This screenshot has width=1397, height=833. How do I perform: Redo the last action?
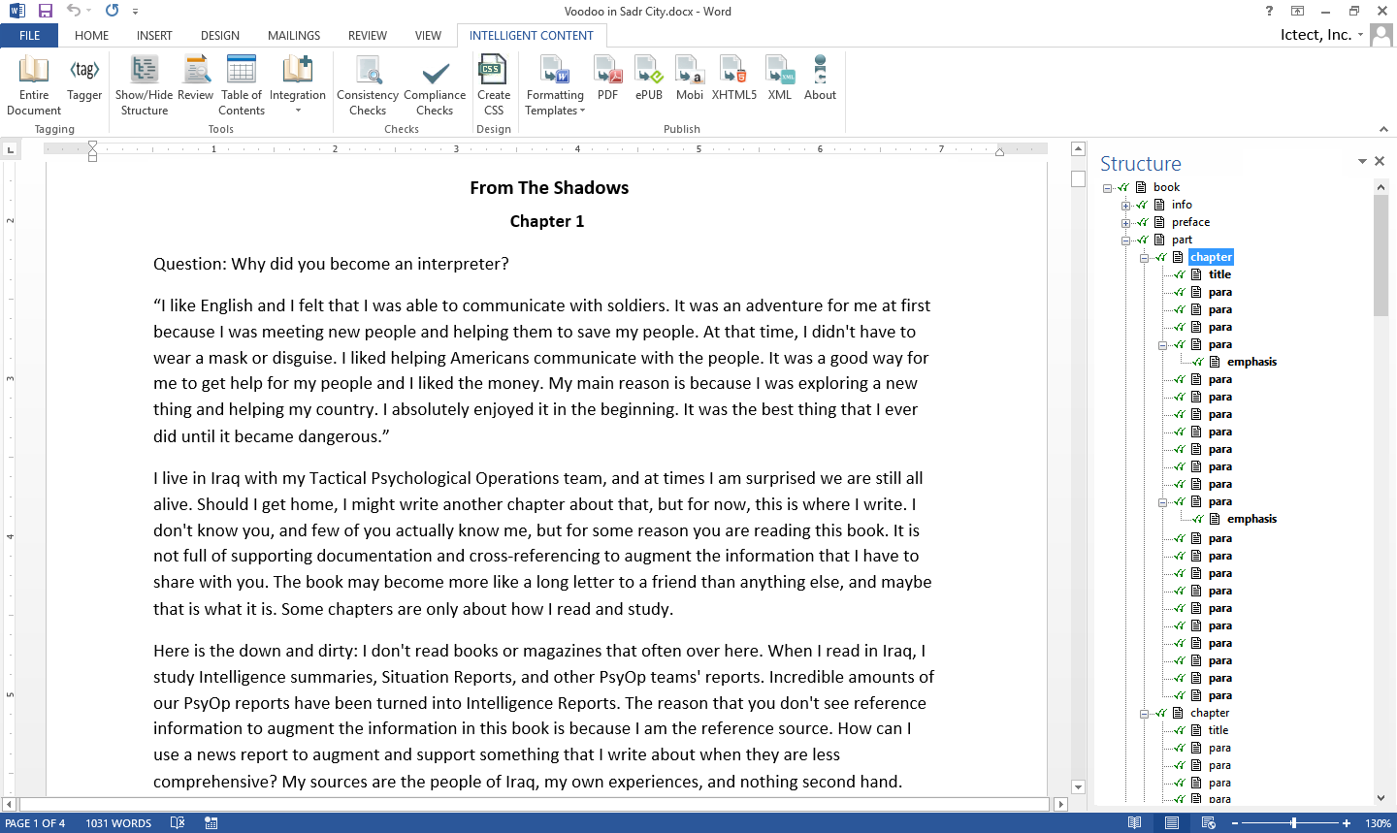(113, 11)
